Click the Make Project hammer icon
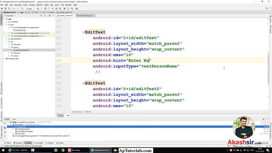 [22, 8]
